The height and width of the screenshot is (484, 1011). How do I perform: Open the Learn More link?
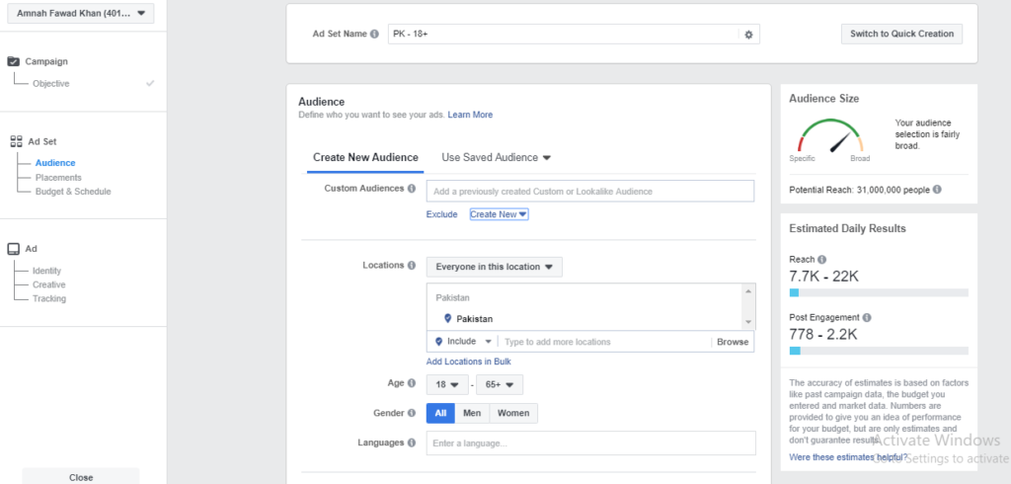click(470, 115)
